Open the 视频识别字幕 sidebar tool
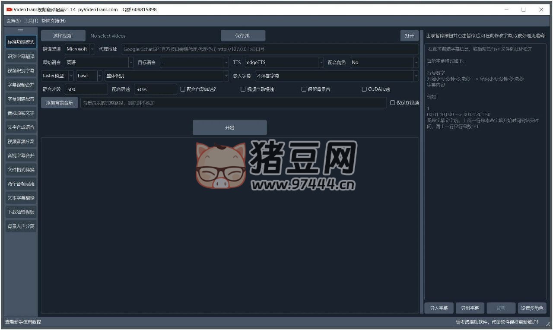The image size is (553, 330). tap(21, 71)
